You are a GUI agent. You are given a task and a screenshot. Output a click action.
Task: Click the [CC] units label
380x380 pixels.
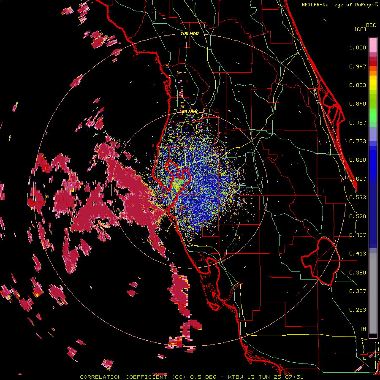click(360, 29)
